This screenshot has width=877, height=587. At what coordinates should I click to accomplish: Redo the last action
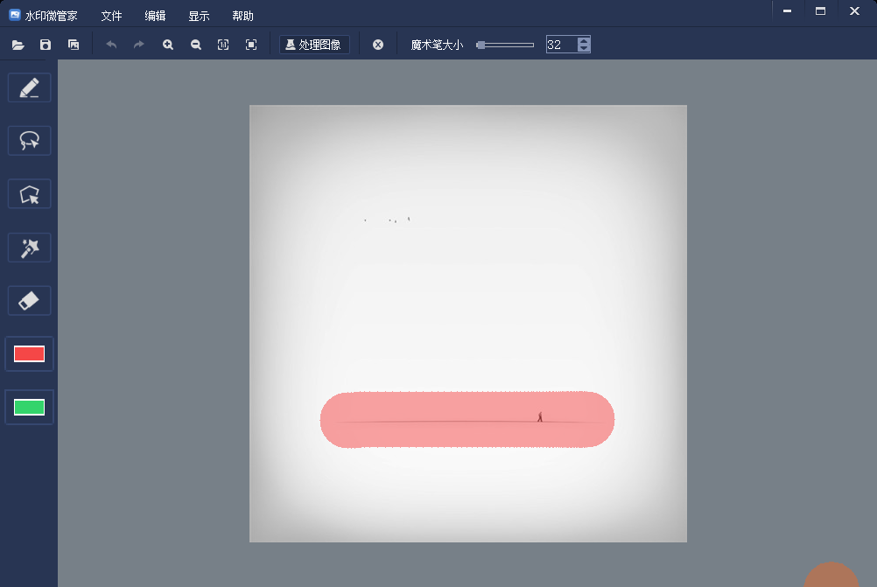click(x=138, y=45)
